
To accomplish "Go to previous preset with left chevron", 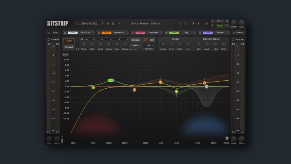I will [120, 24].
